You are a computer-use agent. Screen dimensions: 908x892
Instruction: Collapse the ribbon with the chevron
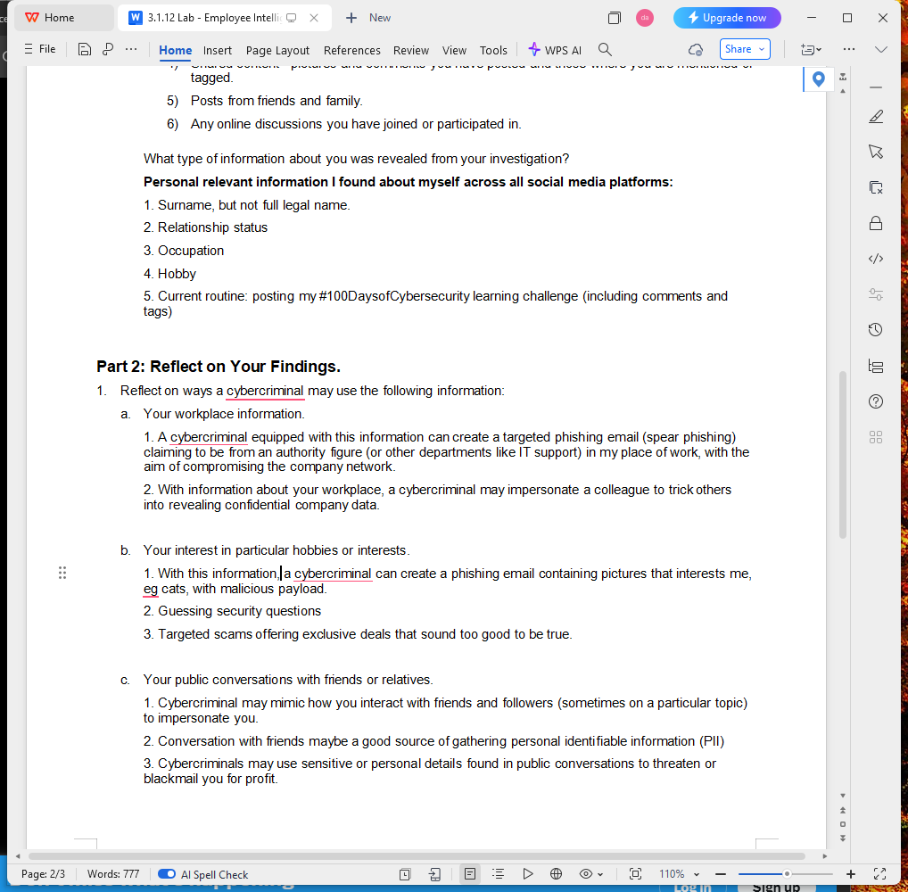point(880,50)
